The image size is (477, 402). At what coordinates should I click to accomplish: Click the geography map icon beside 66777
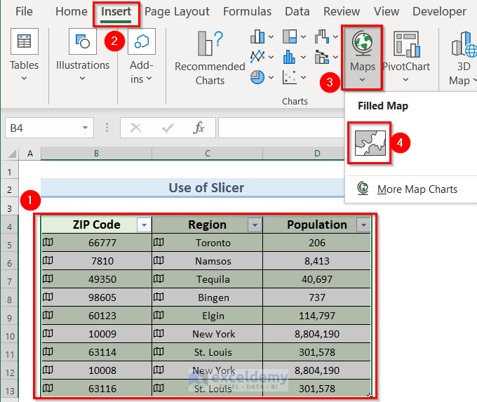(48, 242)
